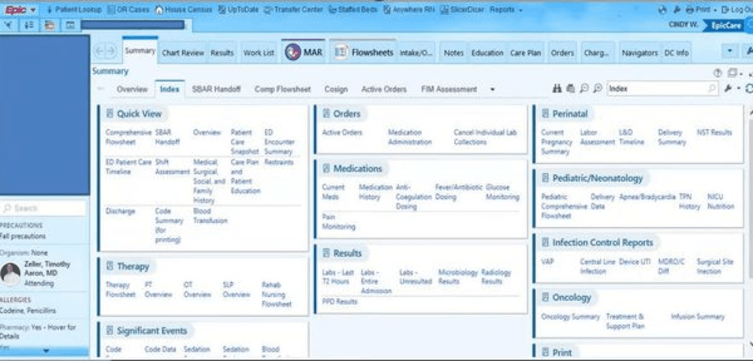Click the Medications section header icon
Viewport: 753px width, 361px height.
pyautogui.click(x=326, y=169)
